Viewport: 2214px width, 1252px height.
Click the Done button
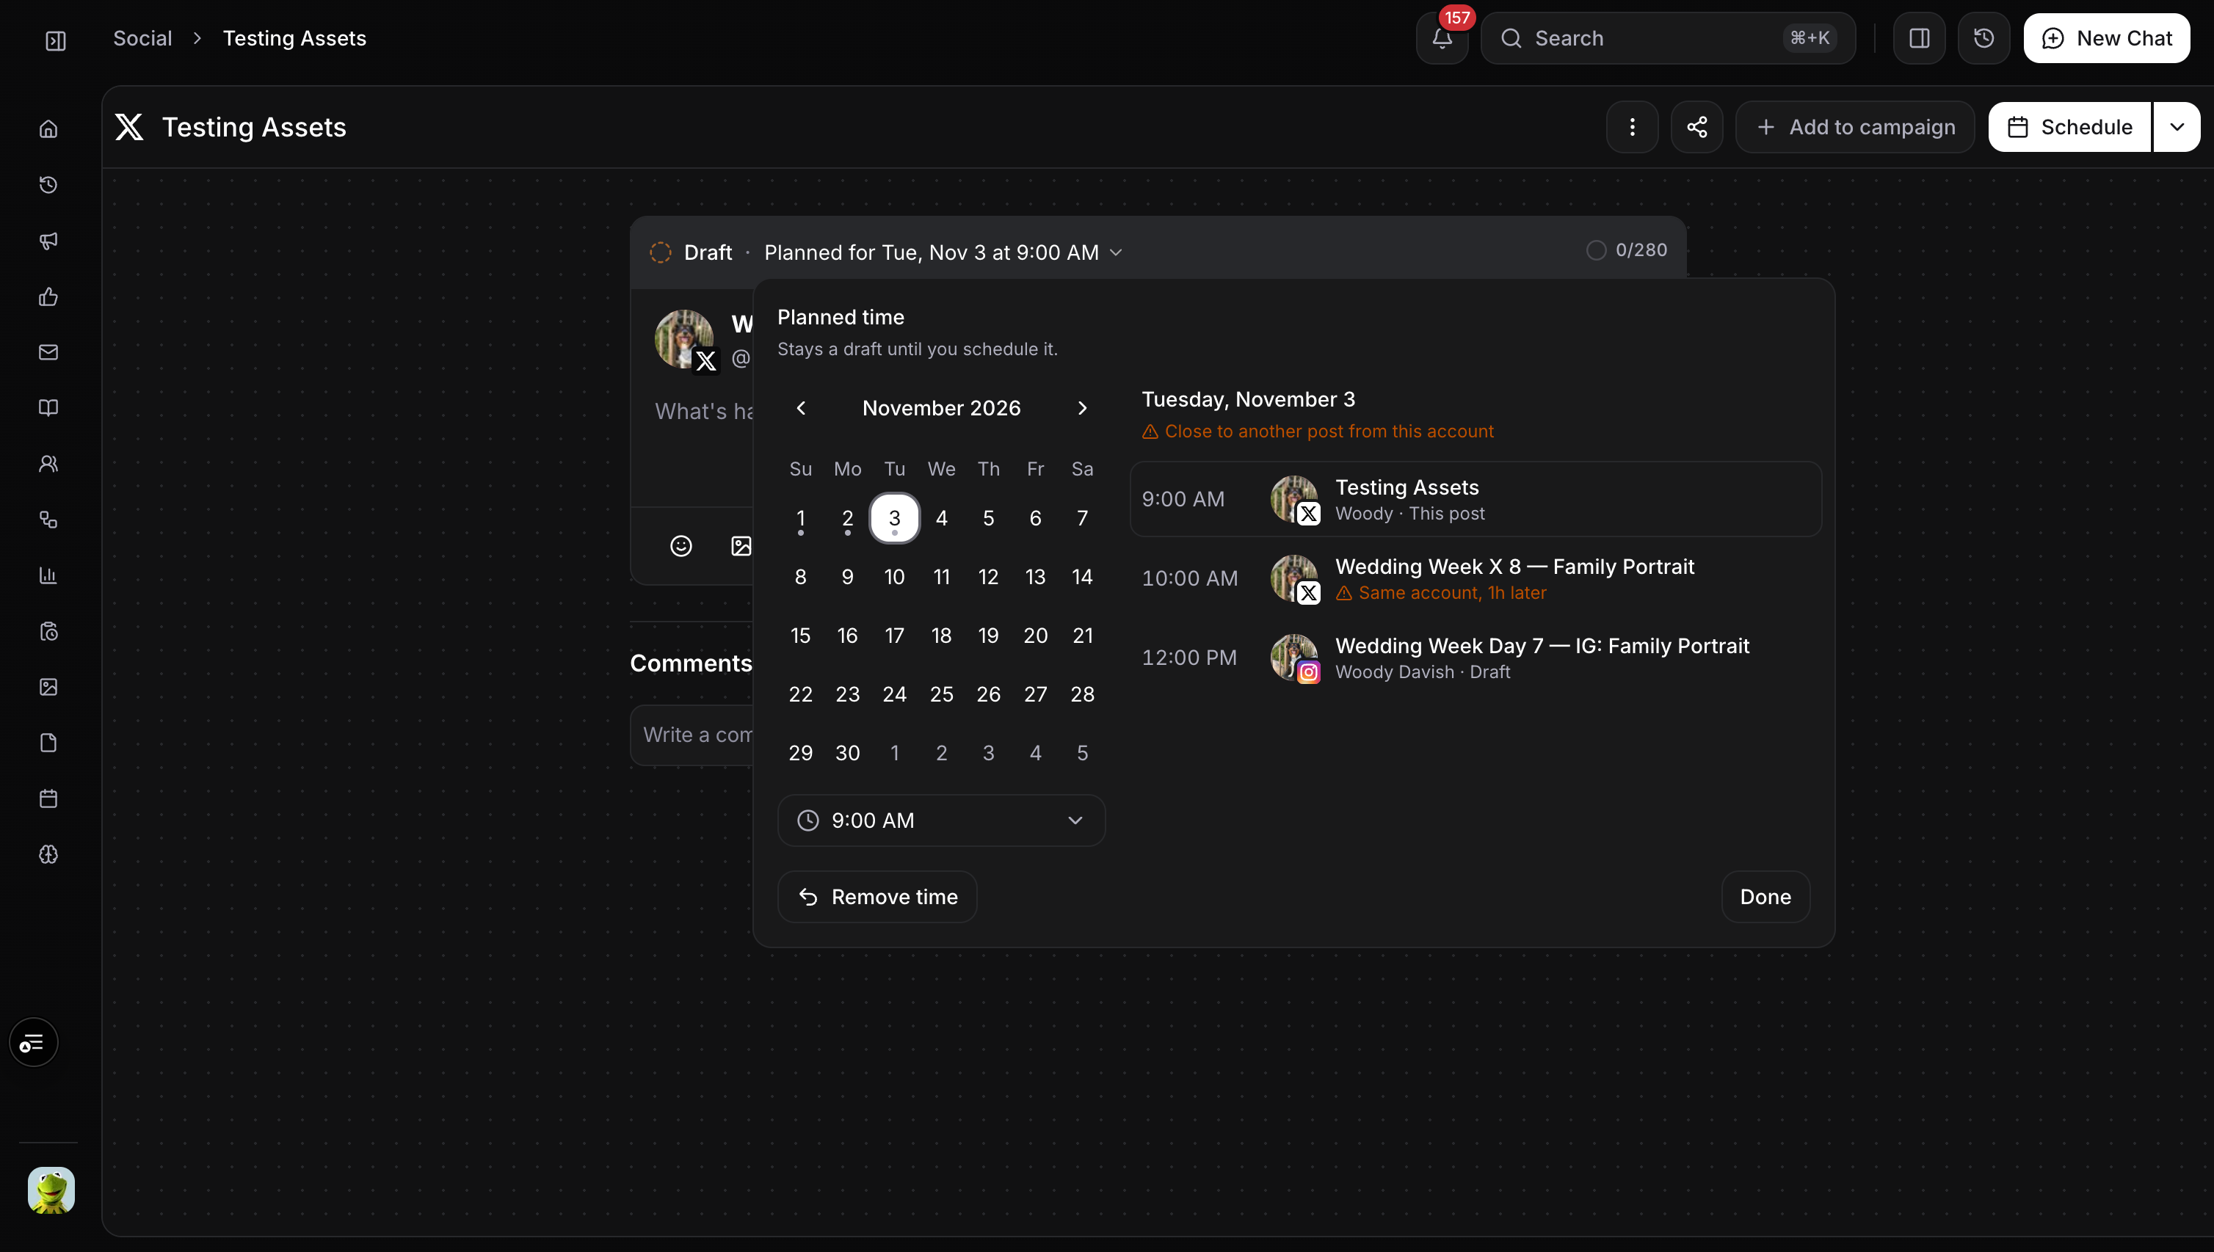pyautogui.click(x=1765, y=897)
